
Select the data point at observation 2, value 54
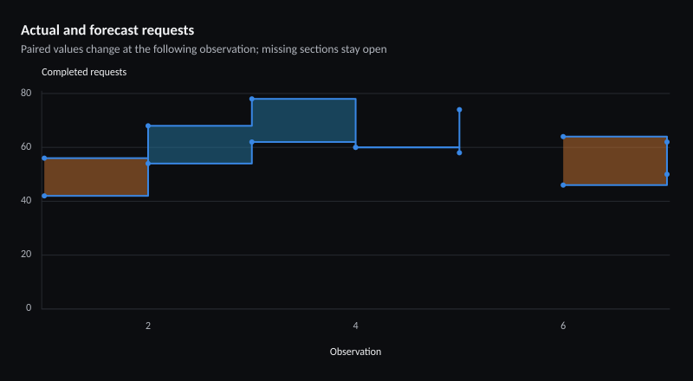[x=148, y=164]
